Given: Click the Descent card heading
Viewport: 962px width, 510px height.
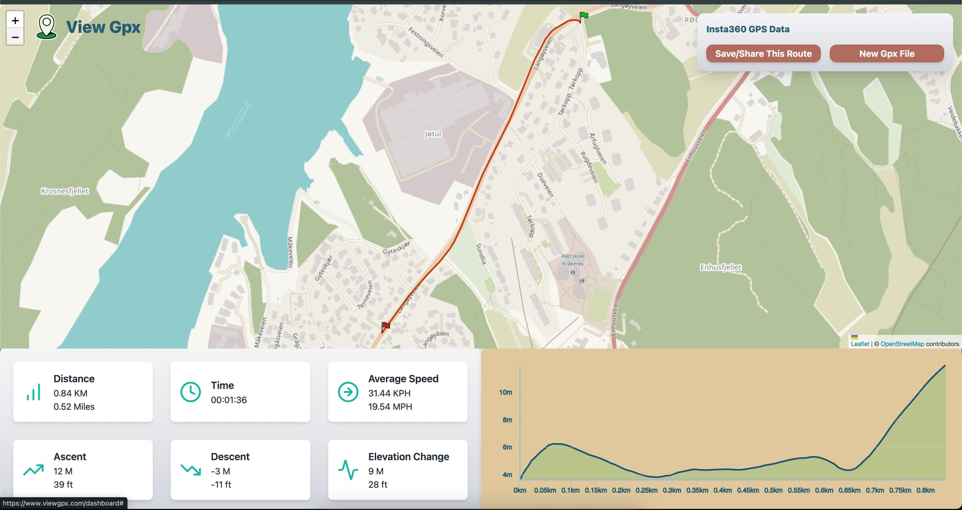Looking at the screenshot, I should tap(230, 457).
